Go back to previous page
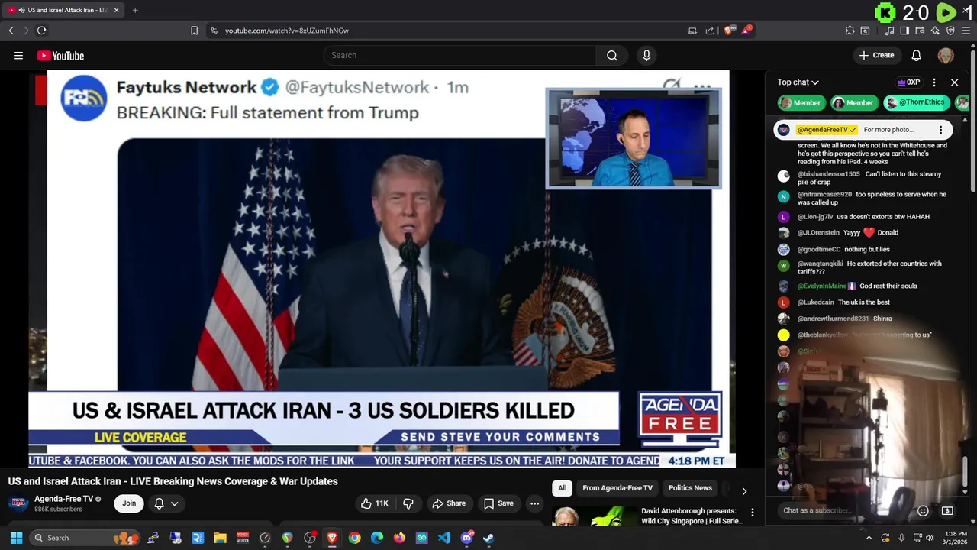 [x=11, y=31]
